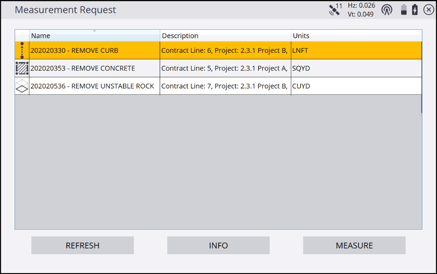
Task: Click the satellite count icon
Action: coord(335,9)
